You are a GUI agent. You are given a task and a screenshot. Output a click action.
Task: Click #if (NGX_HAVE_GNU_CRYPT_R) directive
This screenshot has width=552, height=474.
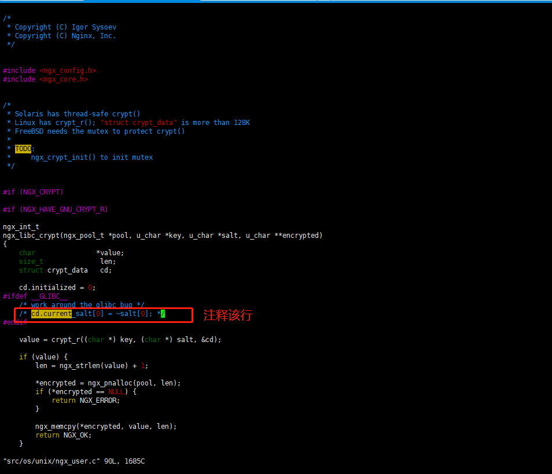coord(55,210)
